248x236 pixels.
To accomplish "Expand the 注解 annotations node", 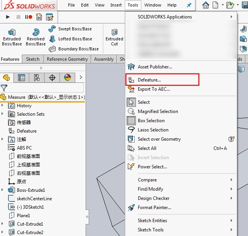I will coord(2,139).
